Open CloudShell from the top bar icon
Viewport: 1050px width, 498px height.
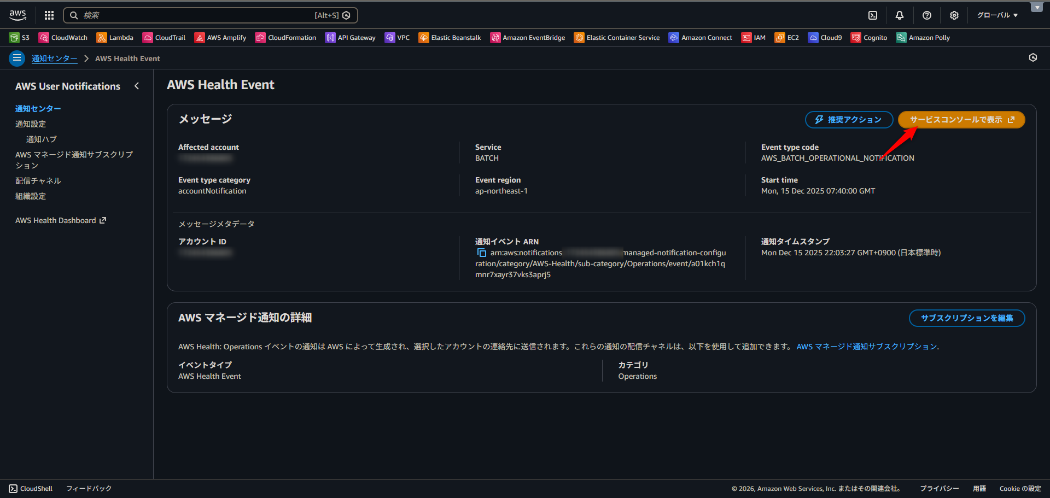[x=873, y=15]
